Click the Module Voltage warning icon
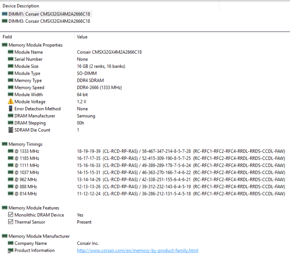290x259 pixels. click(11, 102)
